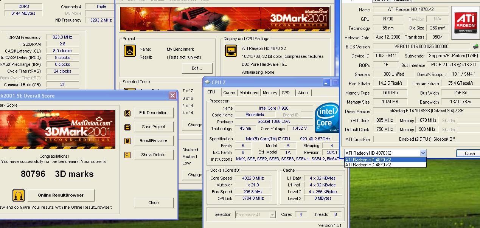Click the NB Frequency value 3293.2 MHz

(x=99, y=20)
